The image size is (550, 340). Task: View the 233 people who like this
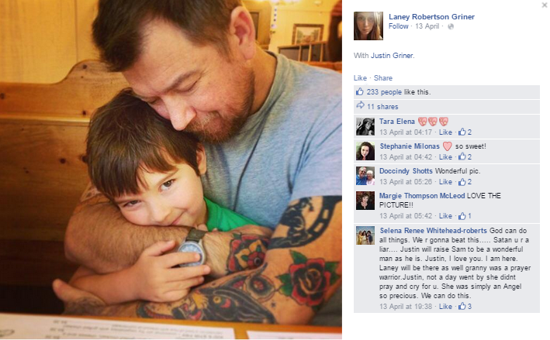[x=384, y=92]
